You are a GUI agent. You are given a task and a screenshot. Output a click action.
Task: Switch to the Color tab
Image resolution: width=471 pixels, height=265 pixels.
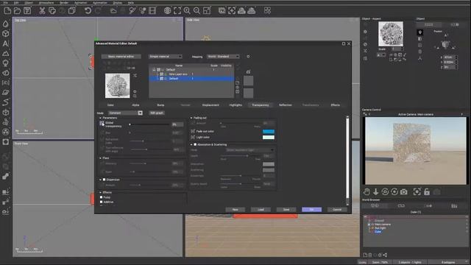pyautogui.click(x=110, y=105)
